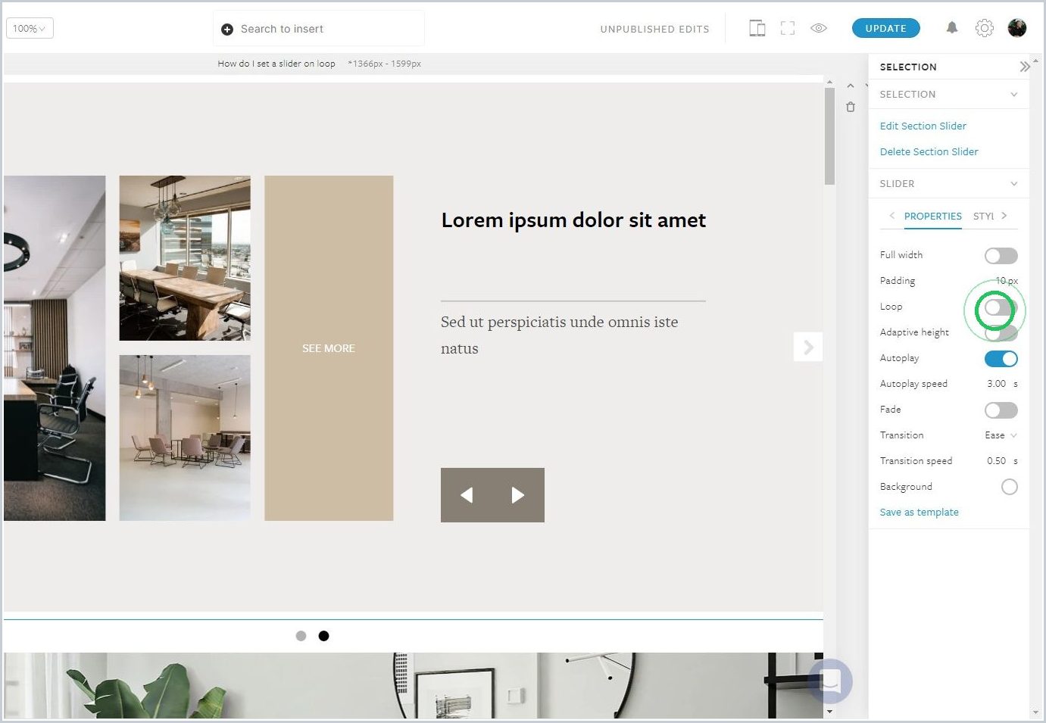Click the slide's next arrow at the canvas edge
This screenshot has height=723, width=1046.
click(x=808, y=347)
